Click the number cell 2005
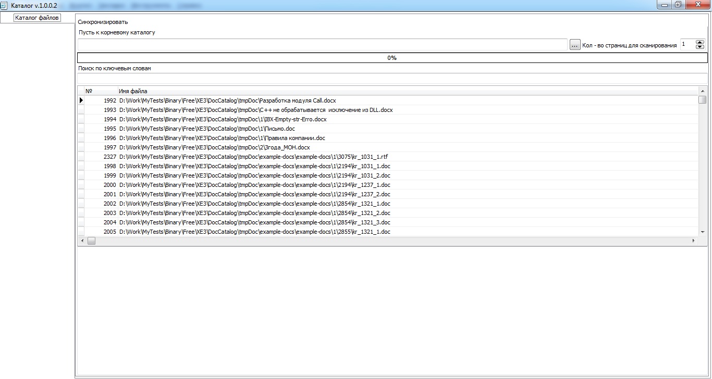 101,232
